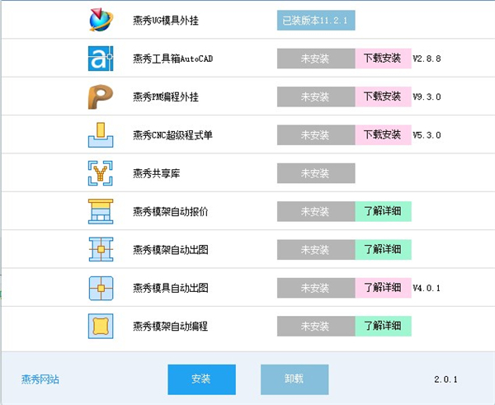This screenshot has width=495, height=405.
Task: Click 下载安装 for 燕秀工具箱AutoCAD
Action: (383, 59)
